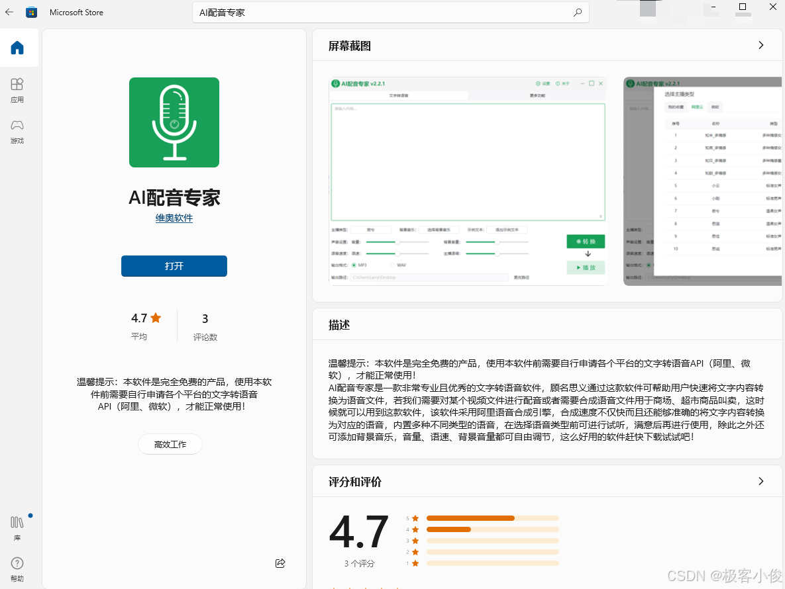Open the app with 打开 button
785x589 pixels.
pos(174,266)
